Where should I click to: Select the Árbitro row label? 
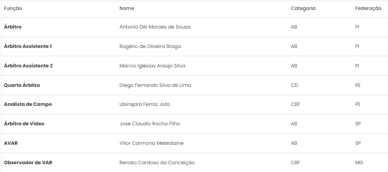tap(13, 27)
